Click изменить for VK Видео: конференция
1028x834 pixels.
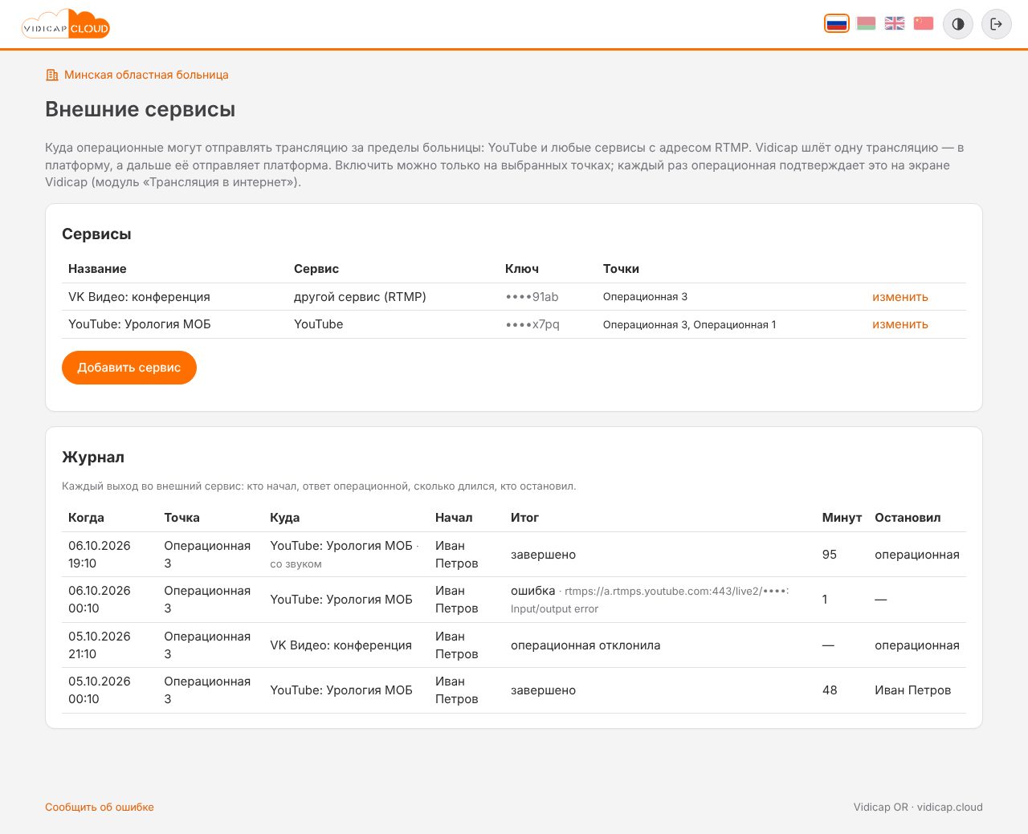(x=900, y=297)
